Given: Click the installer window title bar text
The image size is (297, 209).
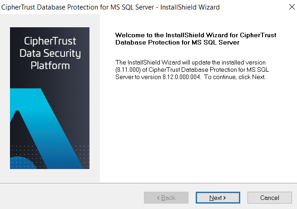Looking at the screenshot, I should (110, 7).
